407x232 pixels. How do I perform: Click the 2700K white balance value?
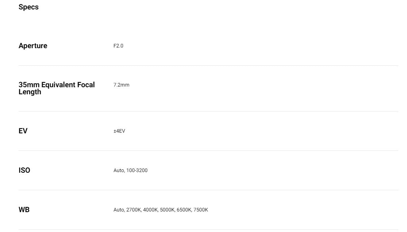click(133, 210)
